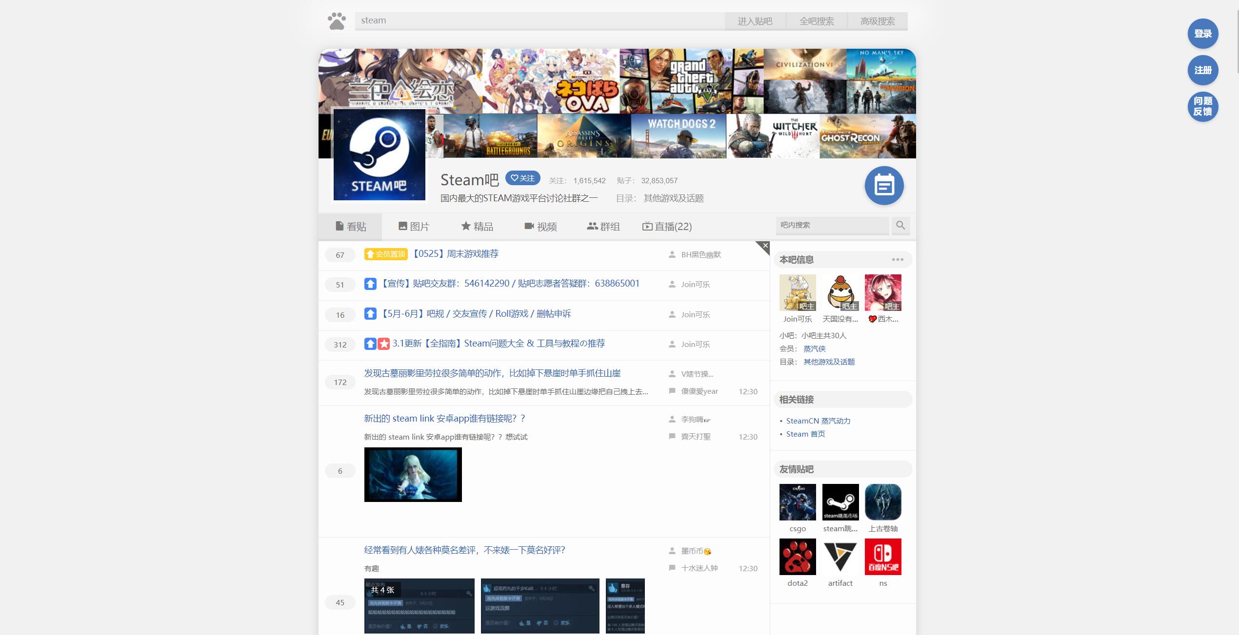
Task: Focus the 吧内搜索 input field
Action: pyautogui.click(x=832, y=226)
